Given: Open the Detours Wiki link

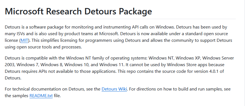Looking at the screenshot, I should 114,89.
